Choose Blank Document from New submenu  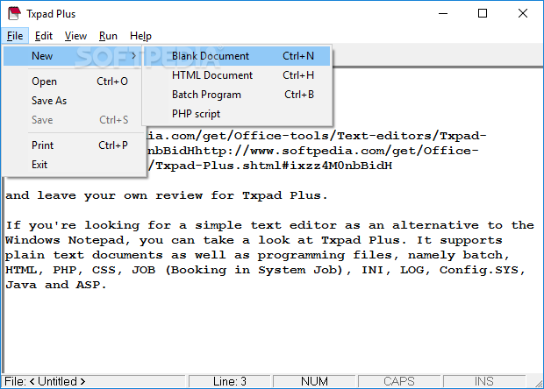pos(237,56)
